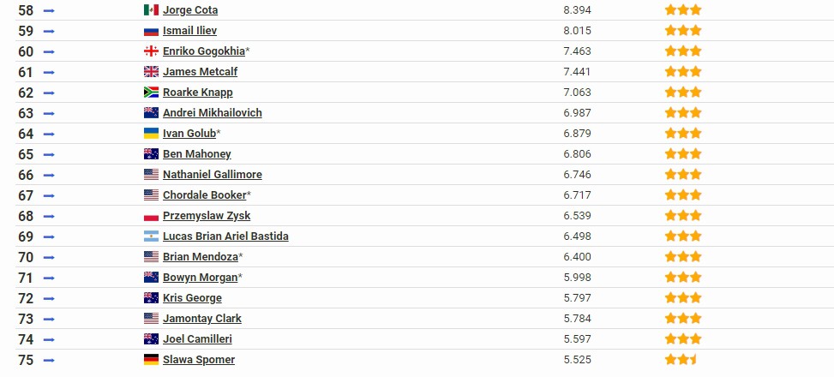Click the Mexico flag beside Jorge Cota
Viewport: 834px width, 377px height.
151,10
